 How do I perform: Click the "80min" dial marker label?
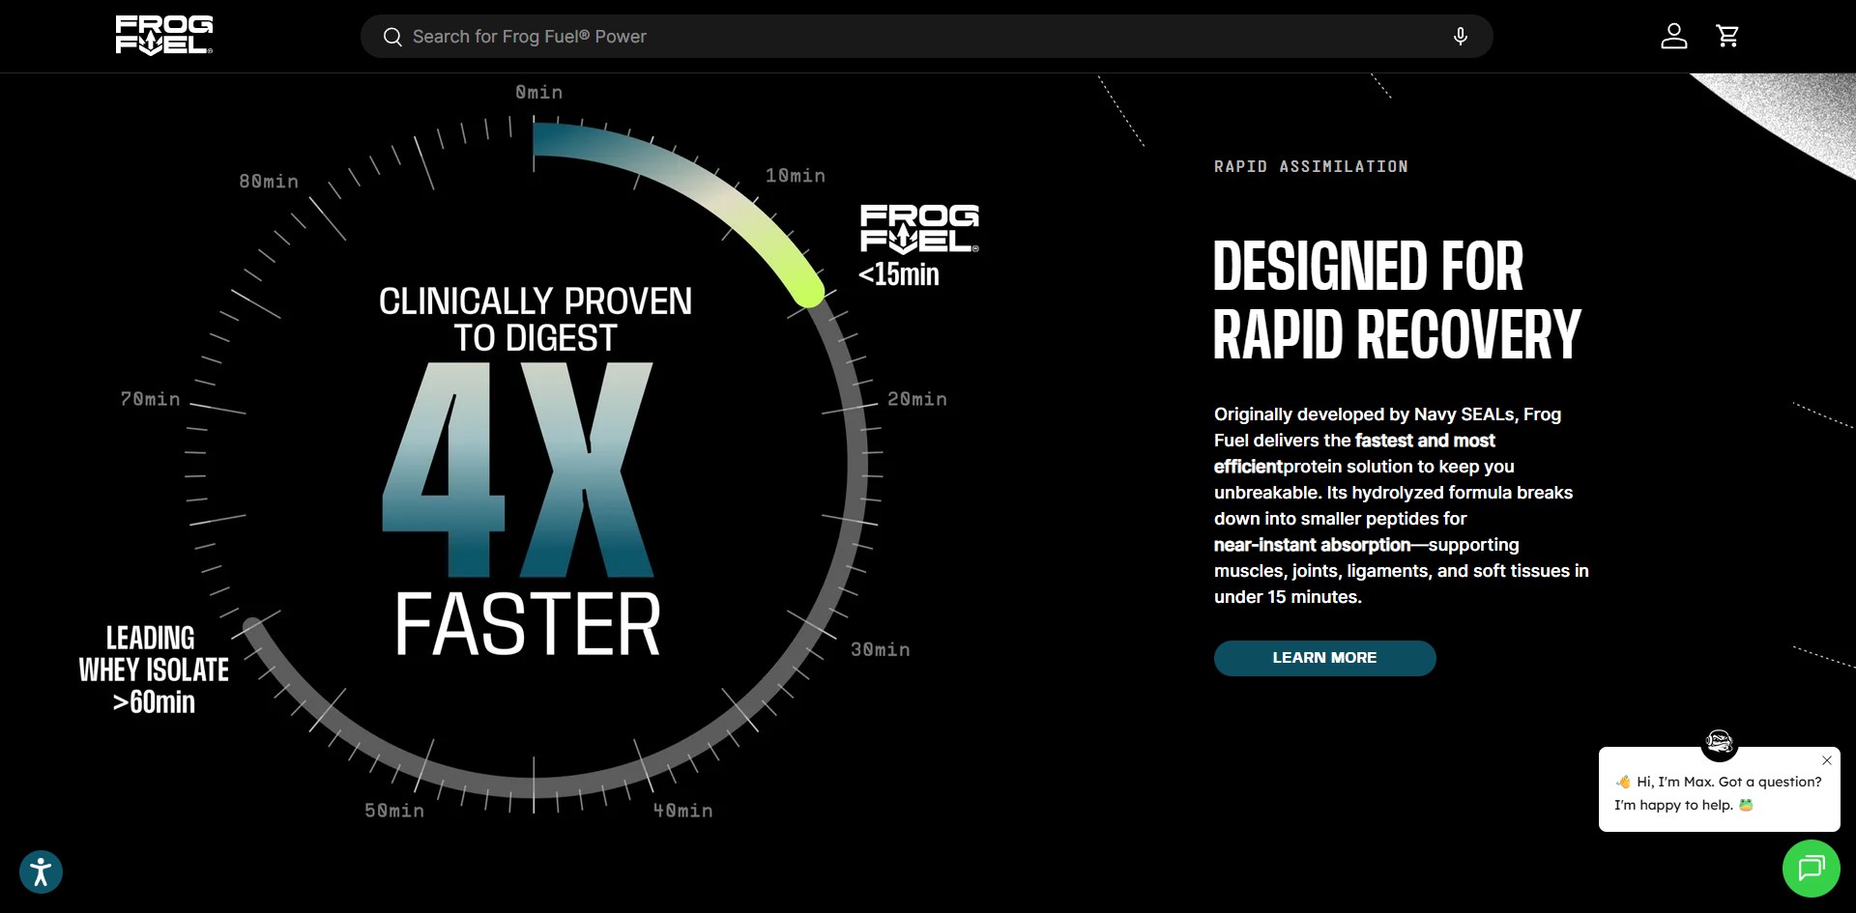pyautogui.click(x=269, y=182)
